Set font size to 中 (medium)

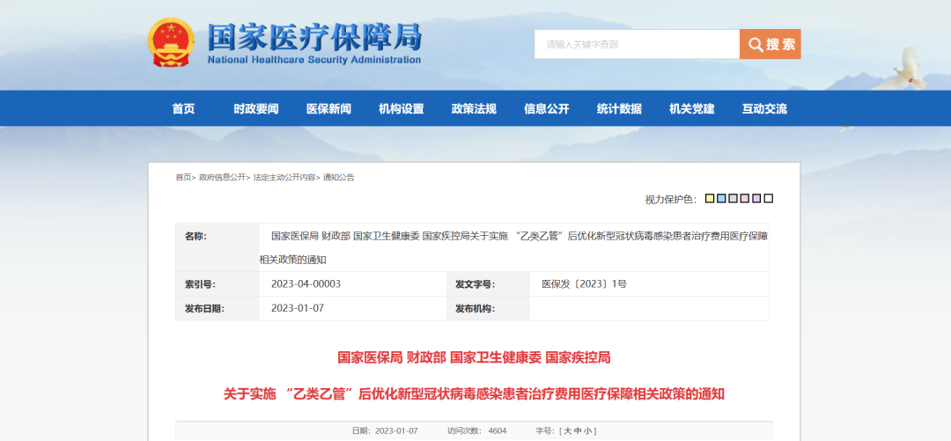coord(578,430)
